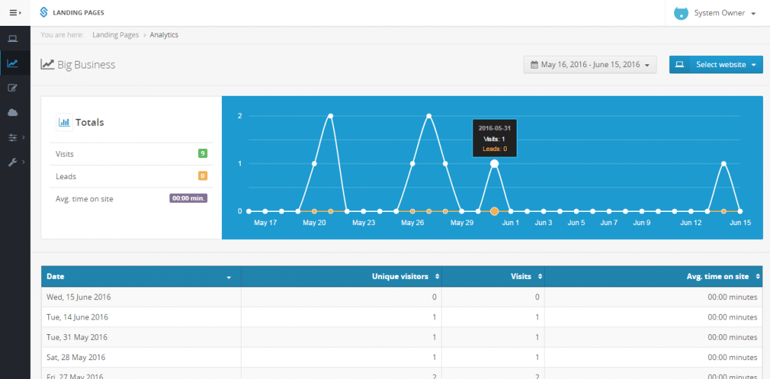Open the Select website dropdown
Viewport: 770px width, 379px height.
coord(715,65)
